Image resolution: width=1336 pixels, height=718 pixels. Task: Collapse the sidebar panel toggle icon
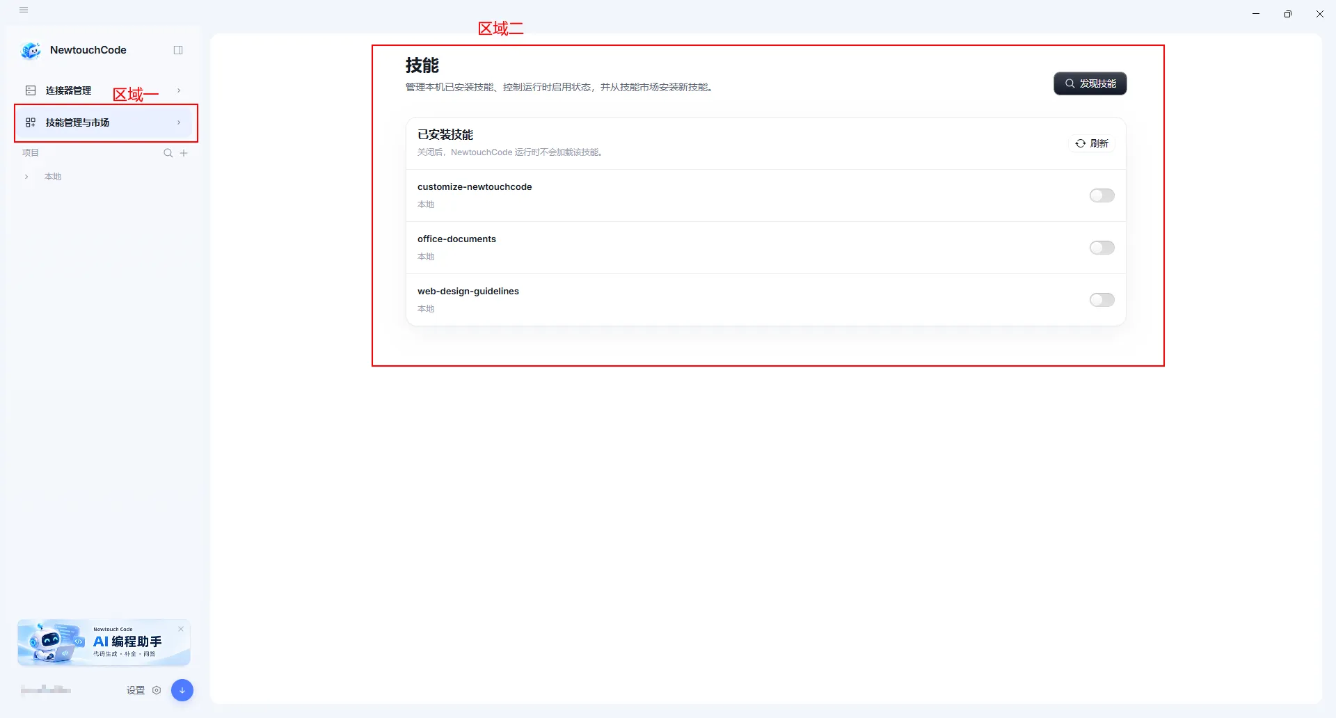[x=178, y=50]
